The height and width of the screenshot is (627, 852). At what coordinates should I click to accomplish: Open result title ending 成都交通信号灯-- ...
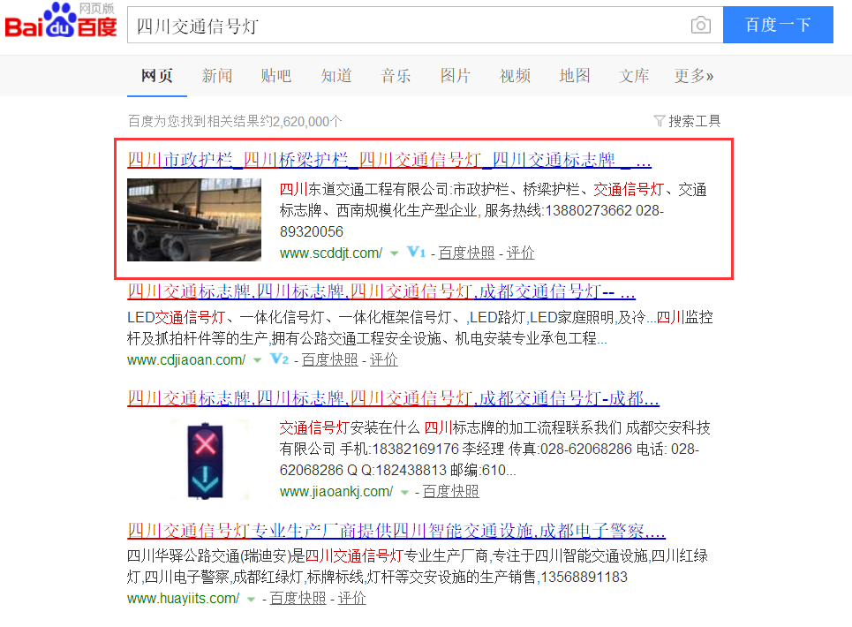(381, 291)
